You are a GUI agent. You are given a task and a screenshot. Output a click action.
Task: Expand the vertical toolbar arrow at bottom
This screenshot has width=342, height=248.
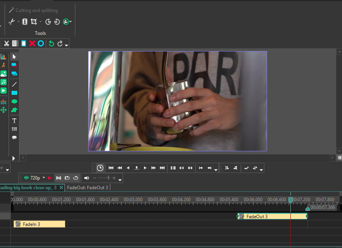14,158
